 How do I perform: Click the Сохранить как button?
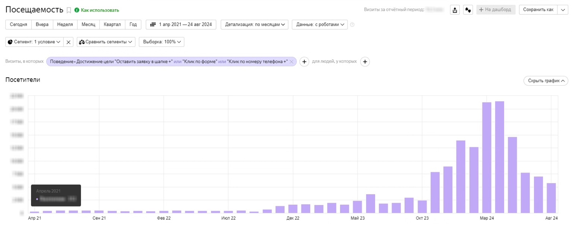[x=538, y=10]
